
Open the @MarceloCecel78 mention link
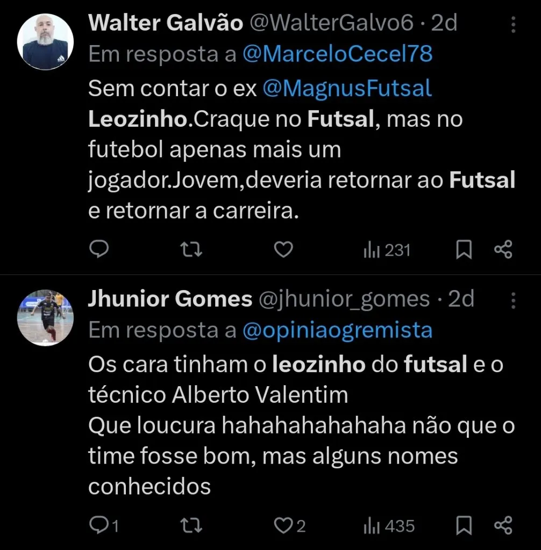pyautogui.click(x=337, y=54)
